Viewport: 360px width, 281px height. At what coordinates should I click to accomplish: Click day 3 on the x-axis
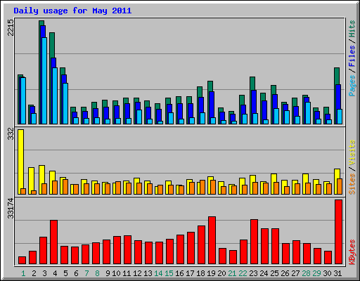pyautogui.click(x=44, y=273)
